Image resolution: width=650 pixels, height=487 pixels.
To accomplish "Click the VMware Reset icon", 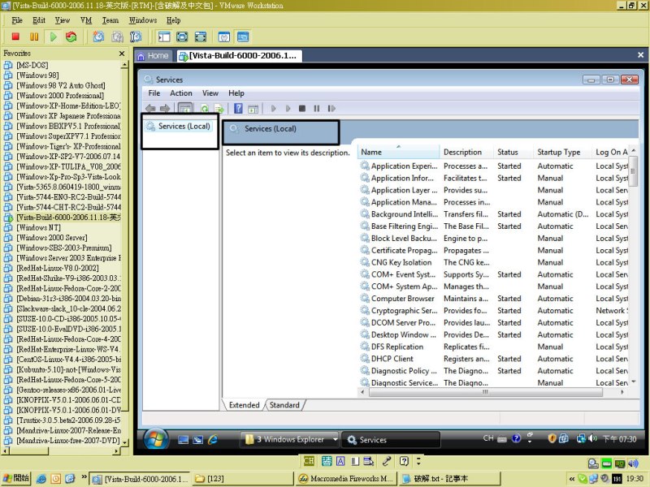I will tap(71, 37).
